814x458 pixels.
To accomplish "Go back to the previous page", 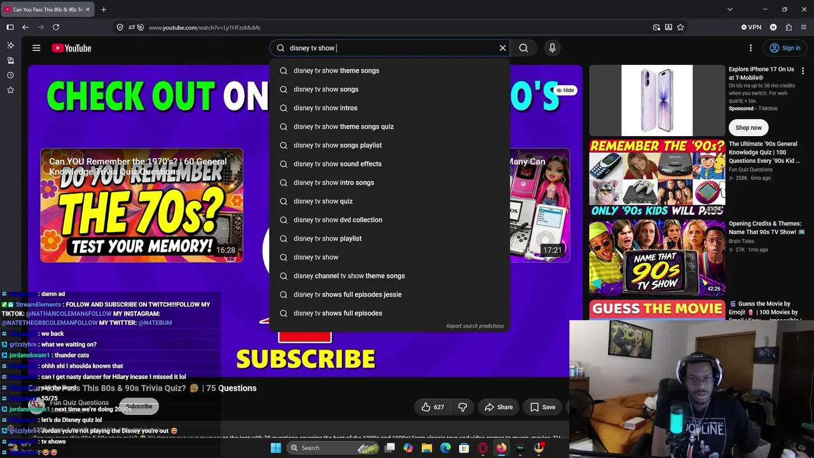I will [x=25, y=27].
